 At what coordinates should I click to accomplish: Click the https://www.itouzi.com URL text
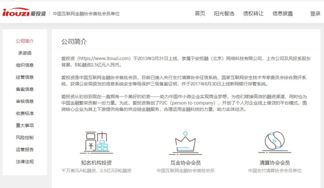[105, 58]
